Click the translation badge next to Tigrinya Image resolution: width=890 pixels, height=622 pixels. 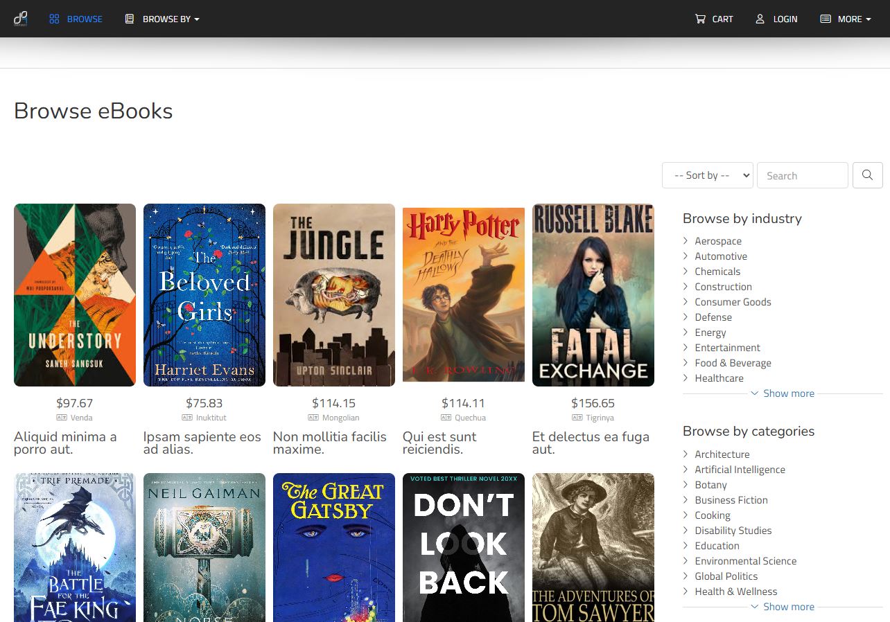(x=576, y=418)
